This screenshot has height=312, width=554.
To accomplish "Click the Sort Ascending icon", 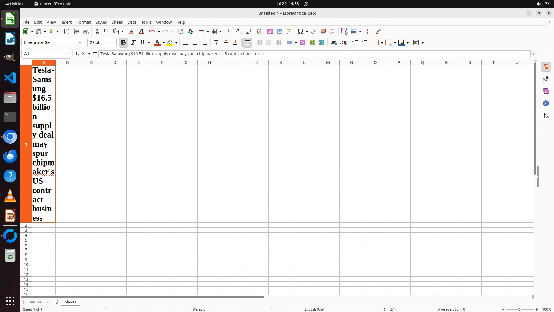I will [x=239, y=31].
